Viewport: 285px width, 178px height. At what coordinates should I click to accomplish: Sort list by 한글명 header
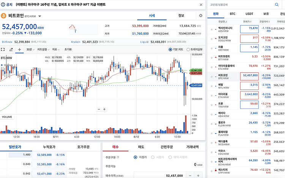click(x=223, y=22)
